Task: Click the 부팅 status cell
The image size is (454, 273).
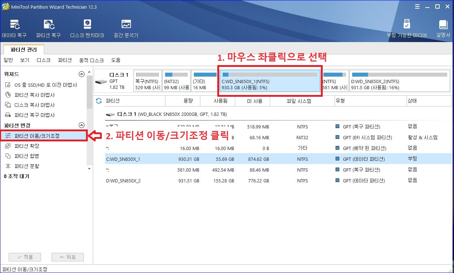Action: 413,159
